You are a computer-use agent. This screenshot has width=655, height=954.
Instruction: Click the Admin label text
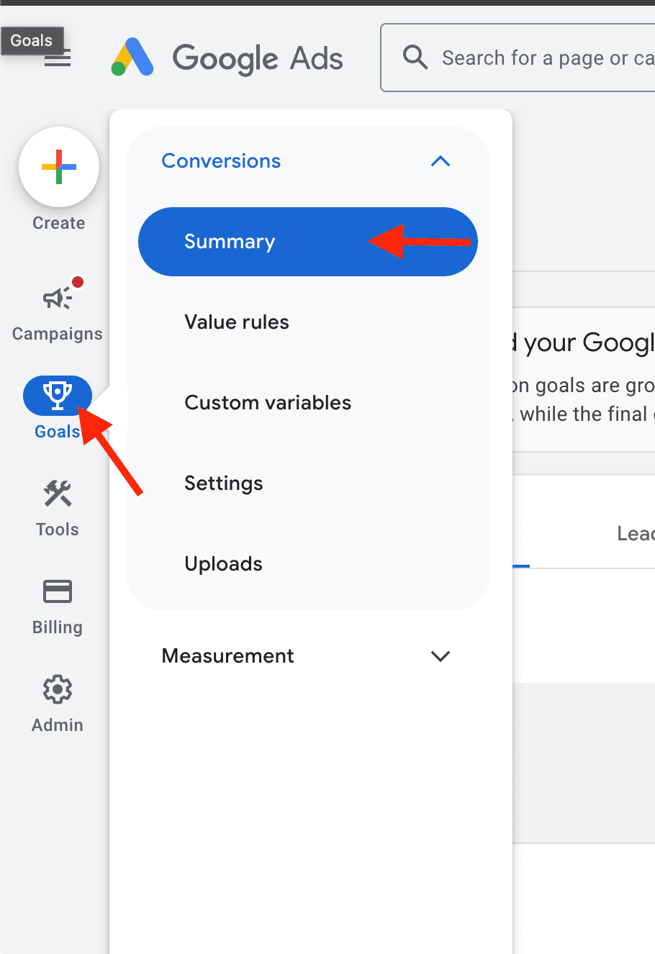point(58,725)
